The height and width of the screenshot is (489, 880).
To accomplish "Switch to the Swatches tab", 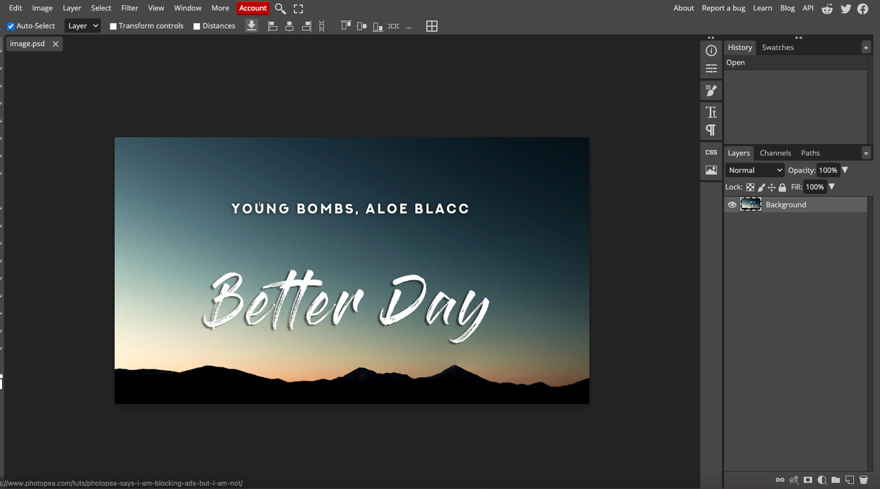I will [778, 47].
